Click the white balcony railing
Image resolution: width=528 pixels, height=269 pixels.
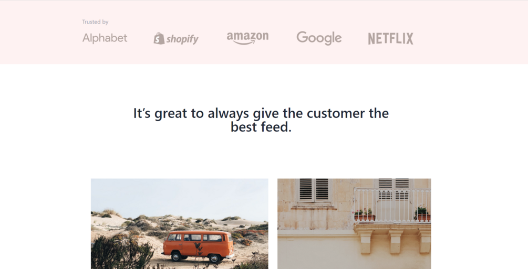(392, 206)
